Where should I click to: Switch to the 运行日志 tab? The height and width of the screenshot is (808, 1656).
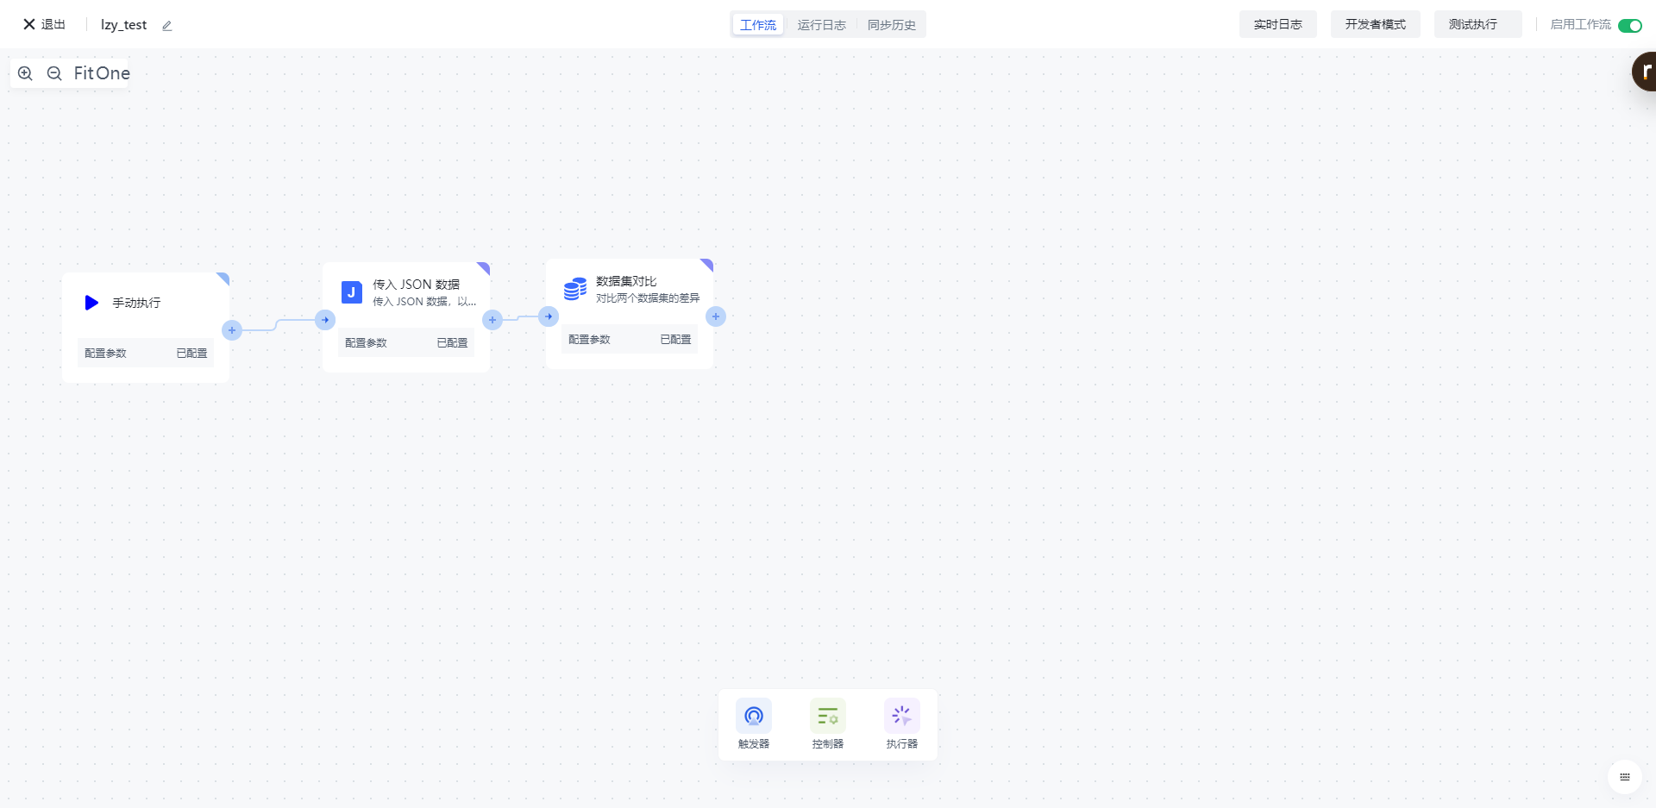click(x=821, y=25)
